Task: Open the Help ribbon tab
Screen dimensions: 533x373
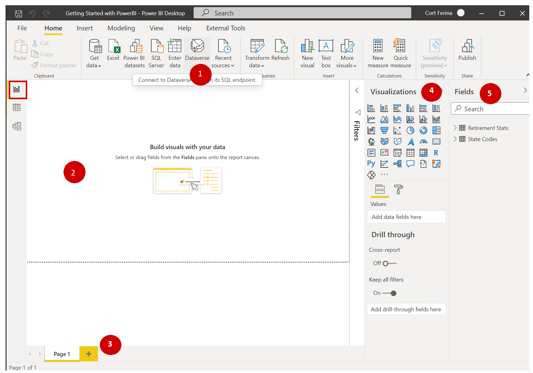Action: pyautogui.click(x=184, y=28)
